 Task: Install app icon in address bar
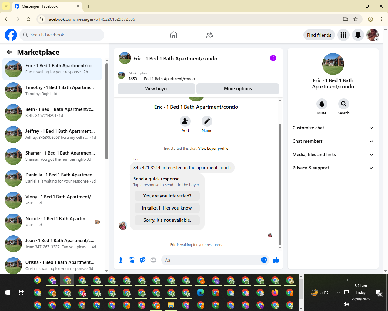[345, 19]
